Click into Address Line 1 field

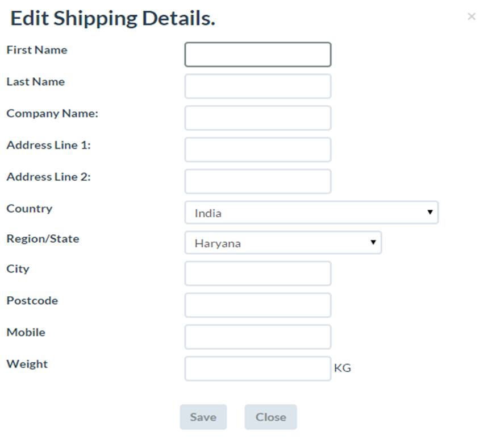pyautogui.click(x=257, y=150)
